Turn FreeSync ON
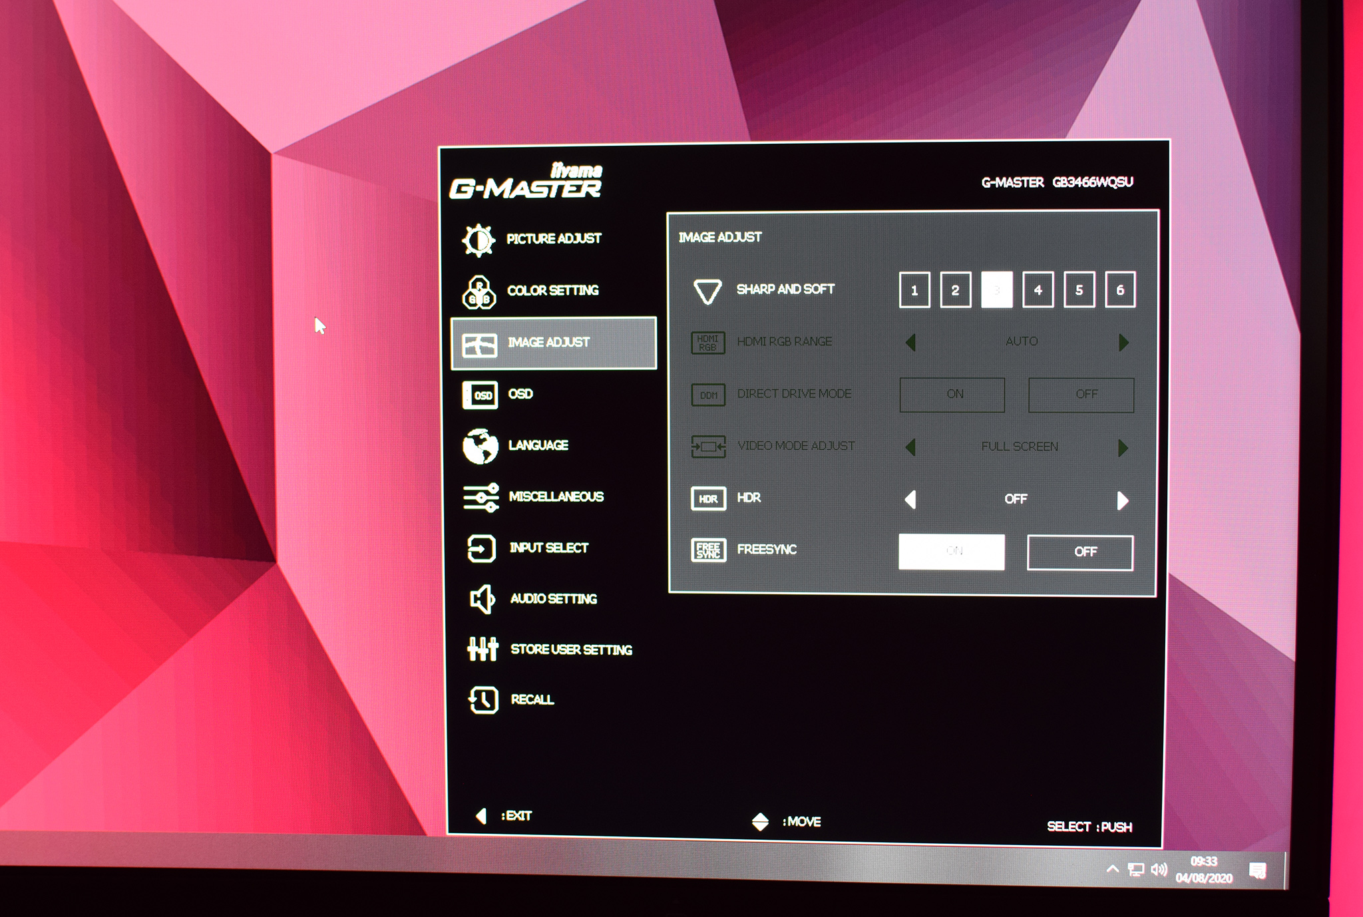The height and width of the screenshot is (917, 1363). pyautogui.click(x=951, y=552)
